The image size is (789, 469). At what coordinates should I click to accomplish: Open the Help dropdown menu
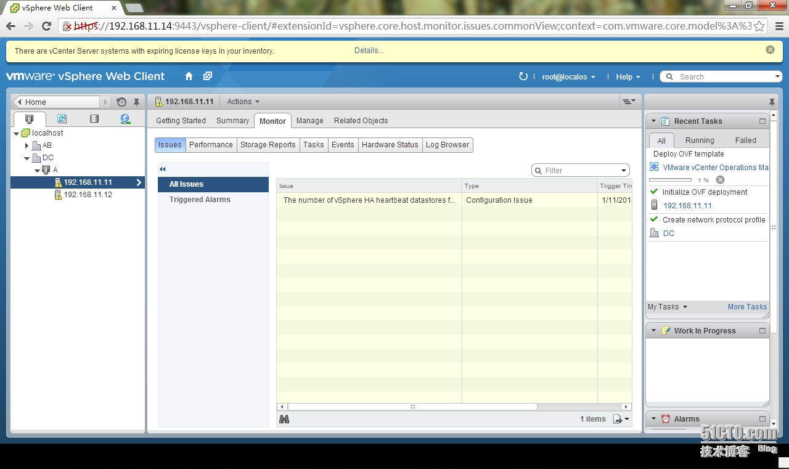tap(628, 77)
